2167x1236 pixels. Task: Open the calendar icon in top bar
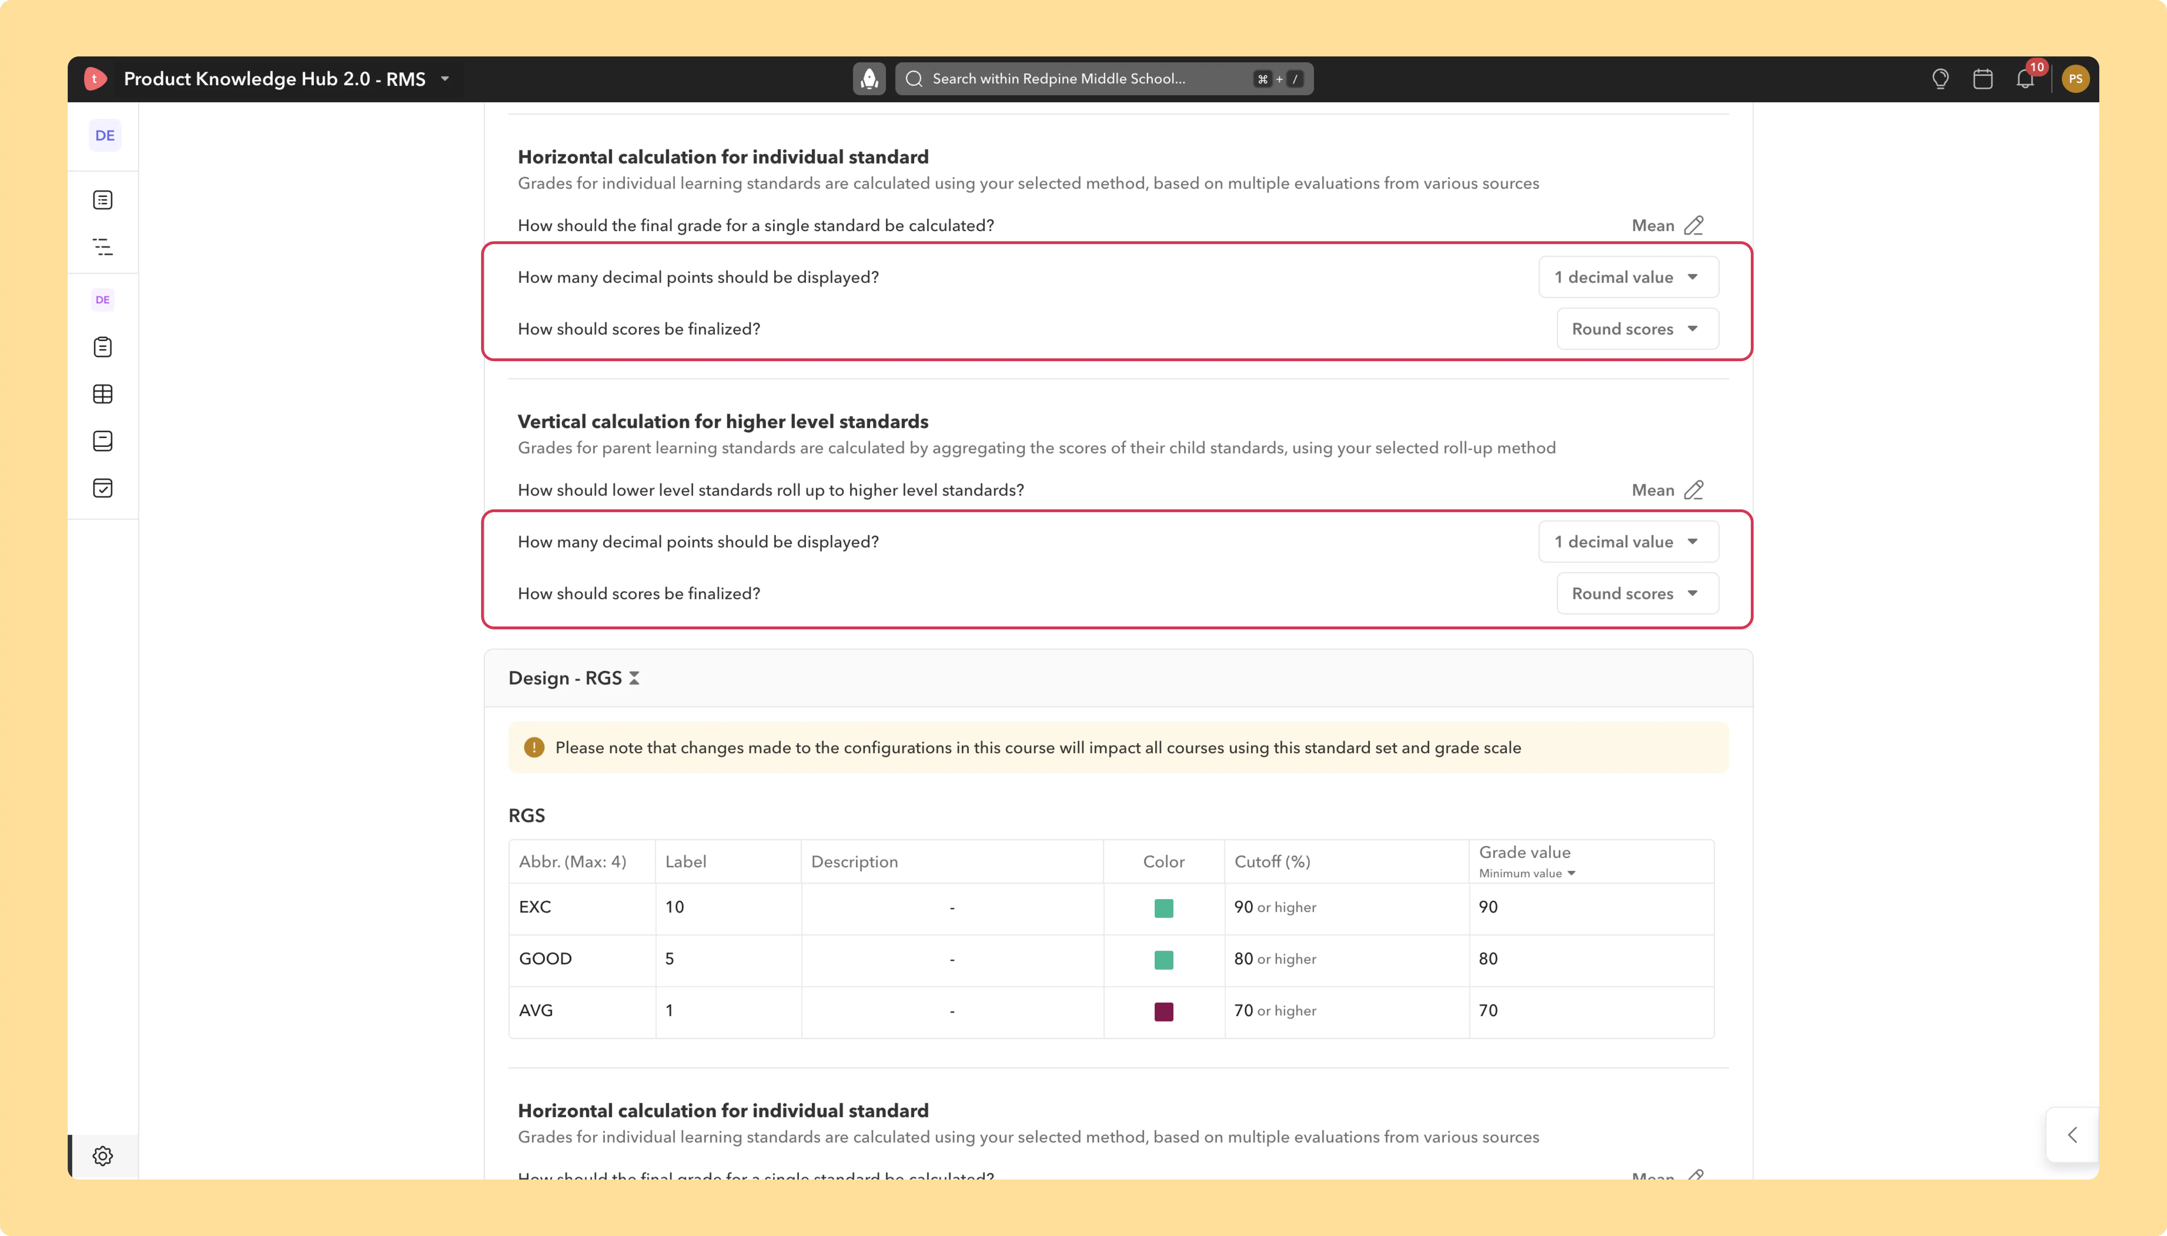[x=1983, y=79]
